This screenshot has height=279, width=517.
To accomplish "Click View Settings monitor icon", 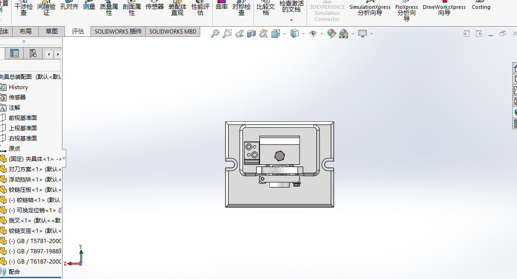I will pyautogui.click(x=363, y=34).
